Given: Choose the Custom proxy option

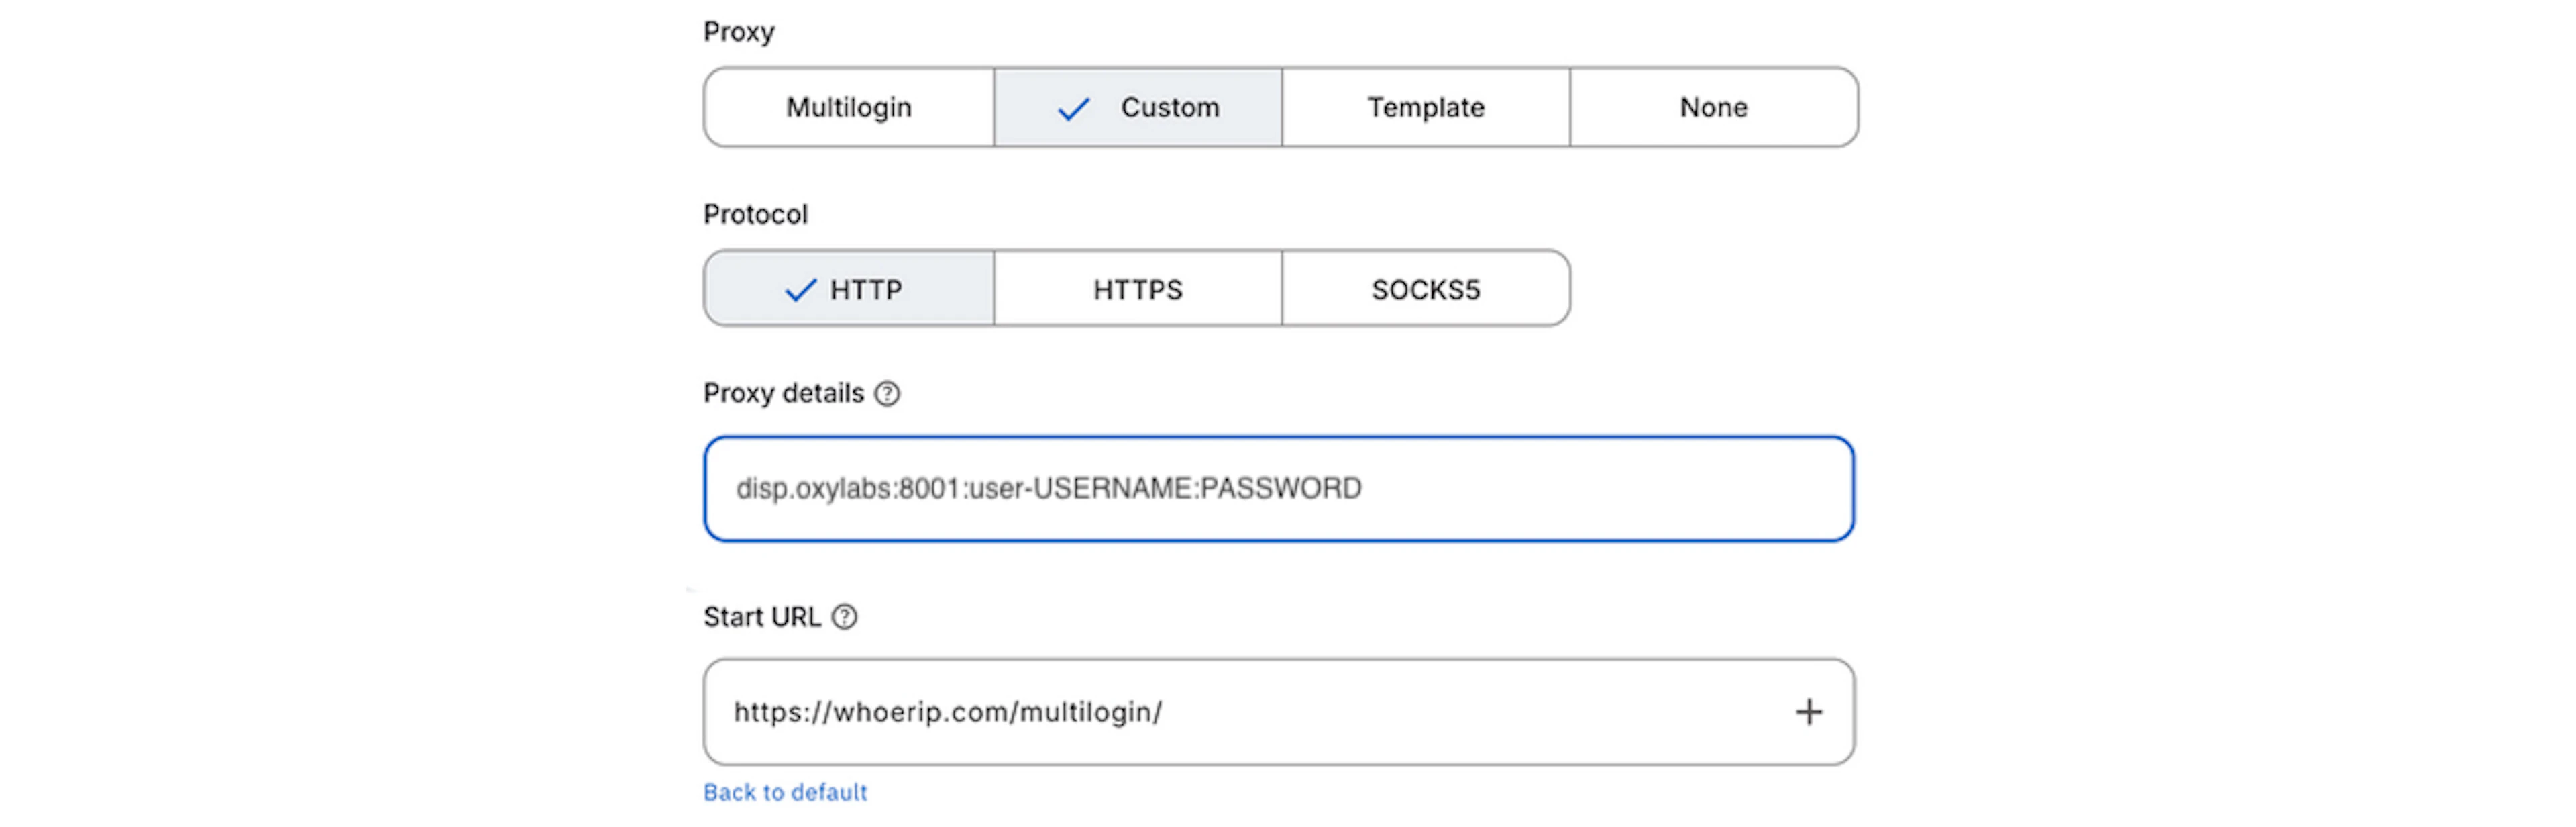Looking at the screenshot, I should pos(1138,107).
